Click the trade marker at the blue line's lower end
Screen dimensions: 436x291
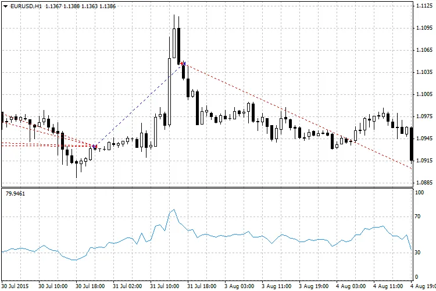(x=95, y=147)
